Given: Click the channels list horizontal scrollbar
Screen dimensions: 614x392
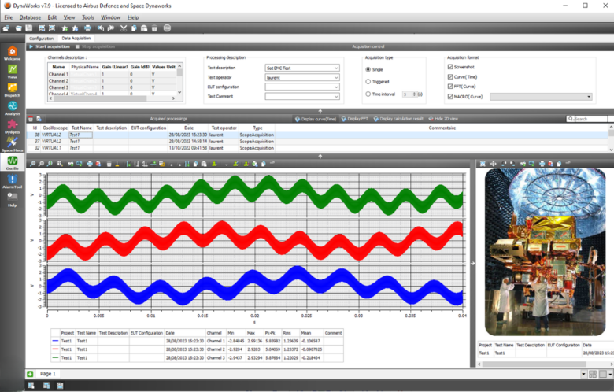Looking at the screenshot, I should (x=113, y=98).
